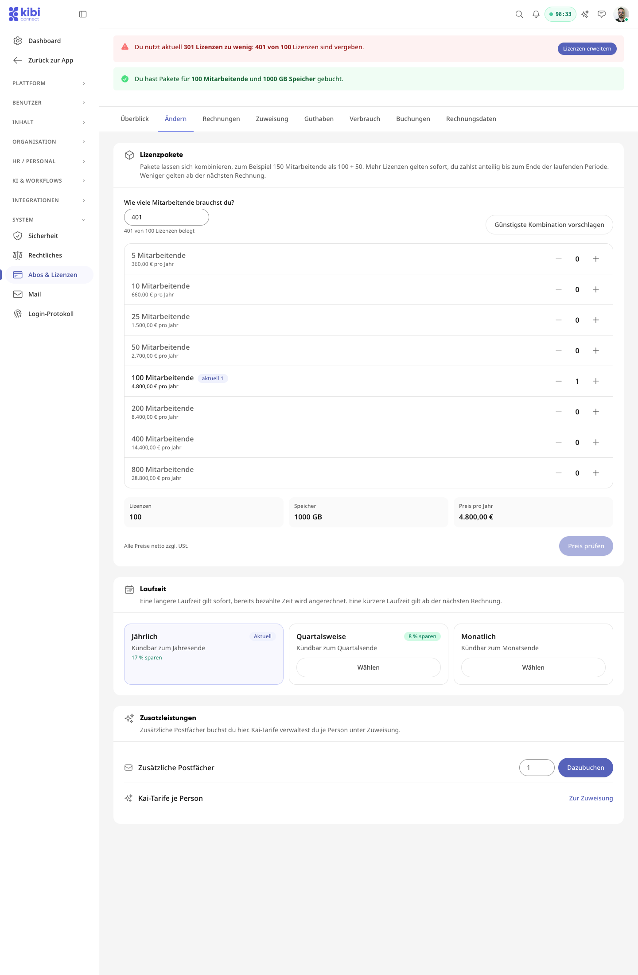
Task: Follow the Zur Zuweisung link
Action: tap(591, 798)
